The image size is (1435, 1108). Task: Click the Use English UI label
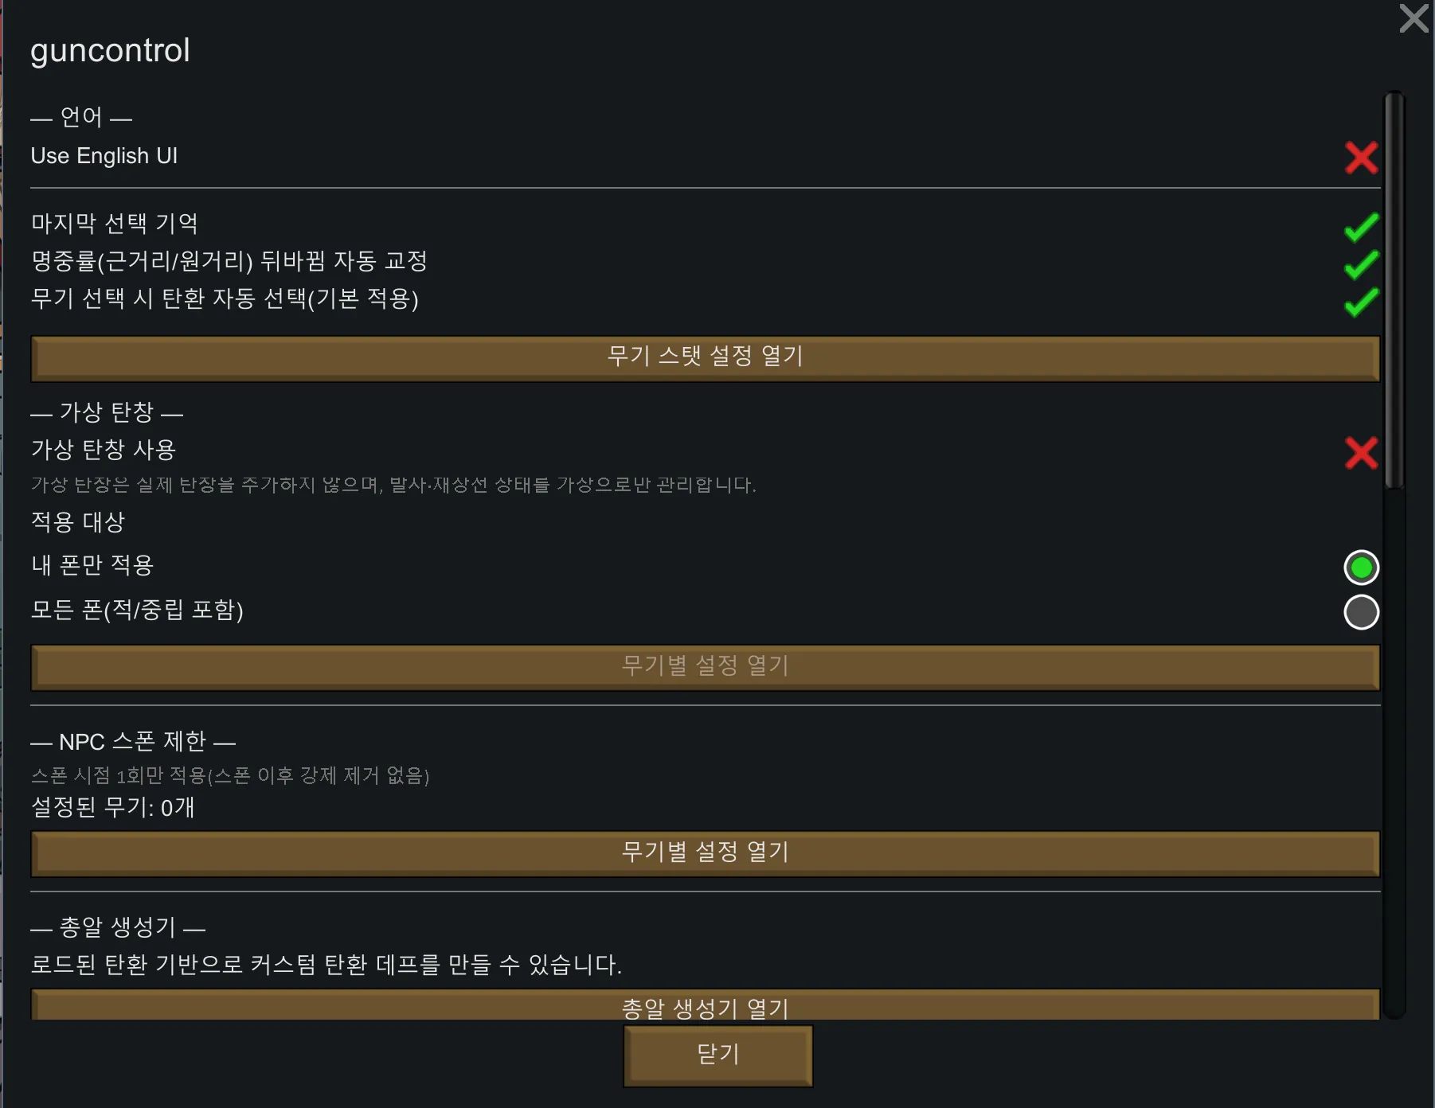[x=104, y=156]
